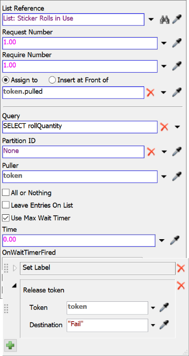Click the eyedropper sampler for List Reference
189x356 pixels.
(x=177, y=19)
